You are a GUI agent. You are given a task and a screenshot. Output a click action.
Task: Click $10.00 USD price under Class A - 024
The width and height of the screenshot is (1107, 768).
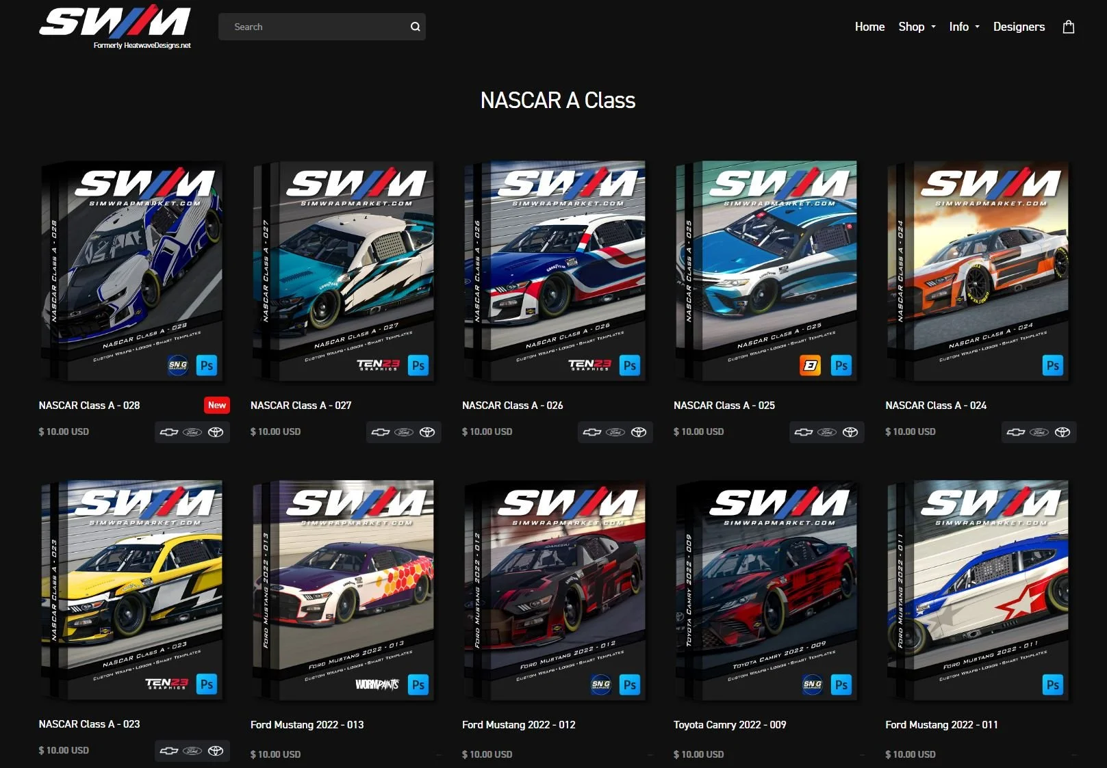[910, 432]
